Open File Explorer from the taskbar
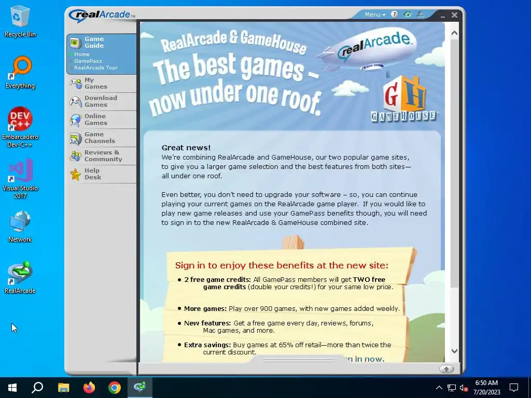The width and height of the screenshot is (531, 398). pyautogui.click(x=63, y=388)
